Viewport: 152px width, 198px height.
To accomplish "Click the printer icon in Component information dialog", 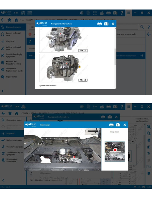I will (99, 24).
